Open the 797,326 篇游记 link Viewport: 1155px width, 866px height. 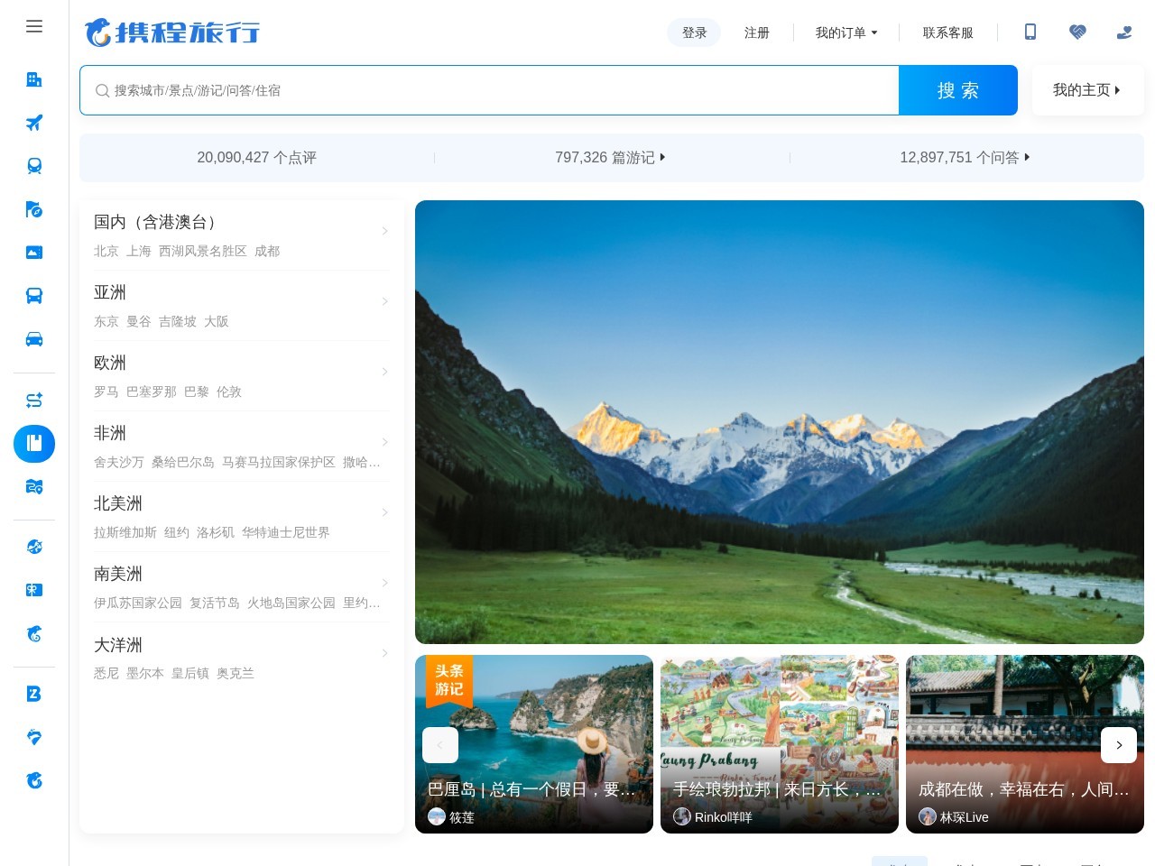pyautogui.click(x=610, y=157)
